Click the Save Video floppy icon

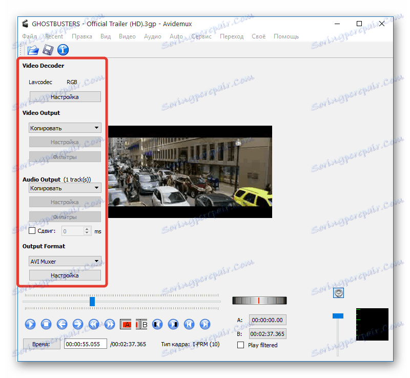(48, 50)
